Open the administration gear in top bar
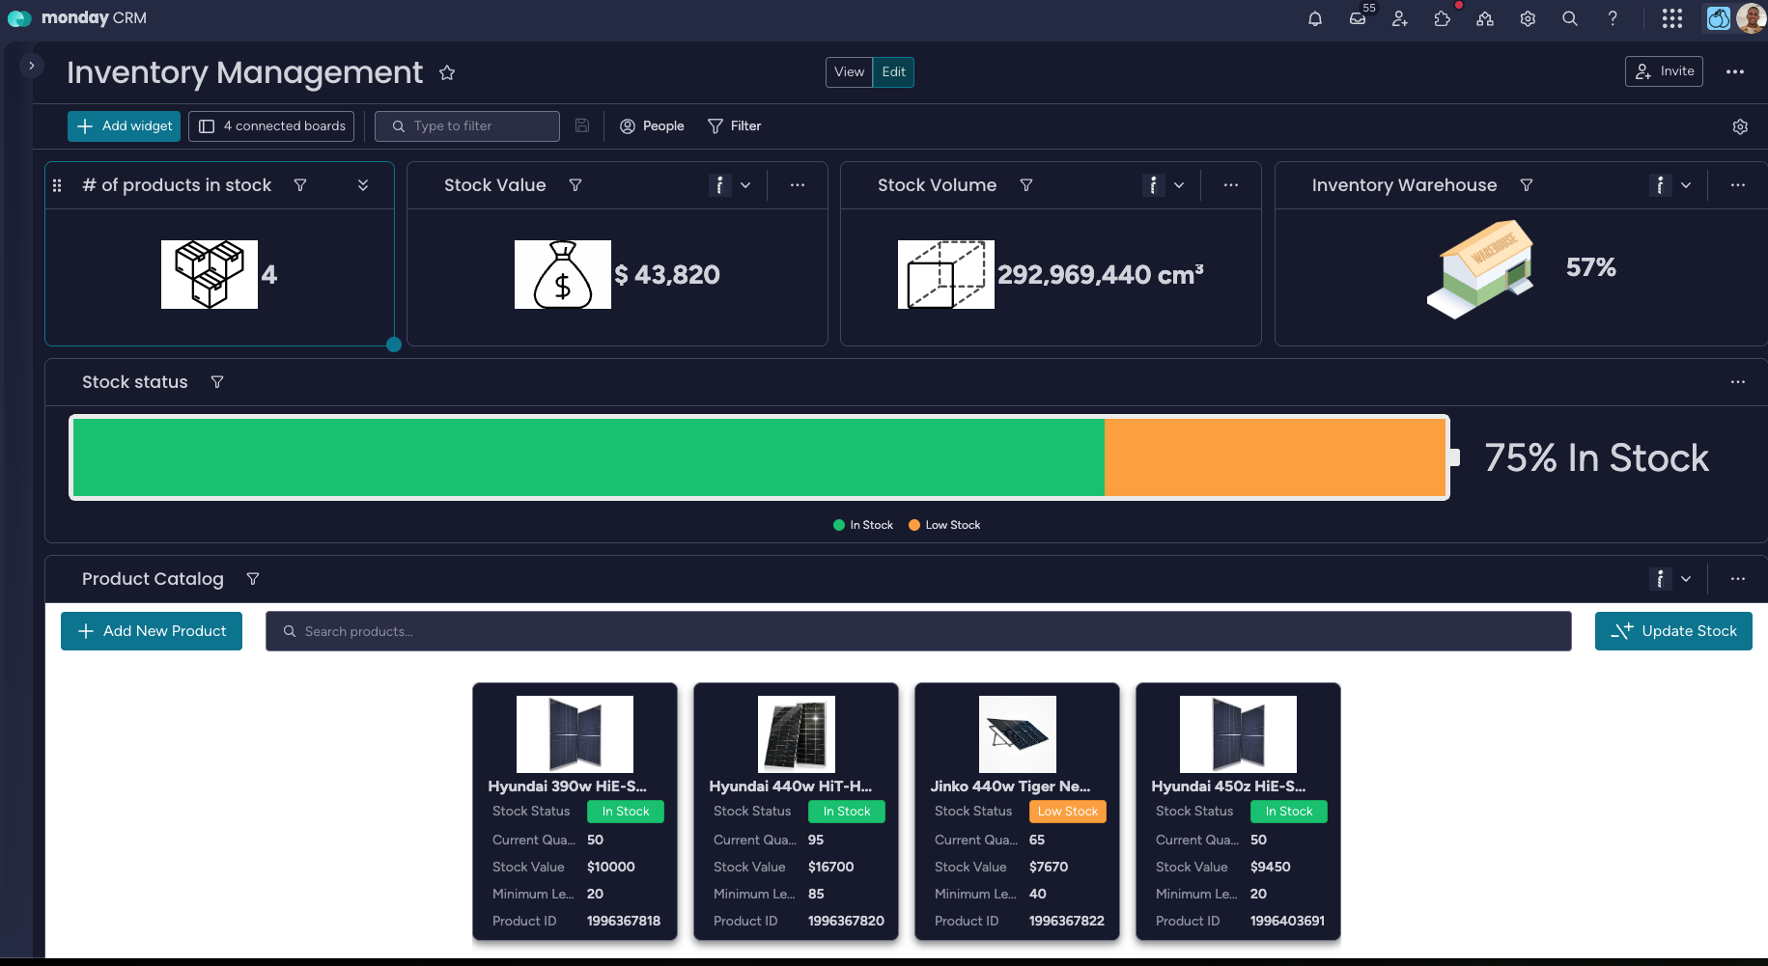This screenshot has width=1768, height=966. (1528, 18)
